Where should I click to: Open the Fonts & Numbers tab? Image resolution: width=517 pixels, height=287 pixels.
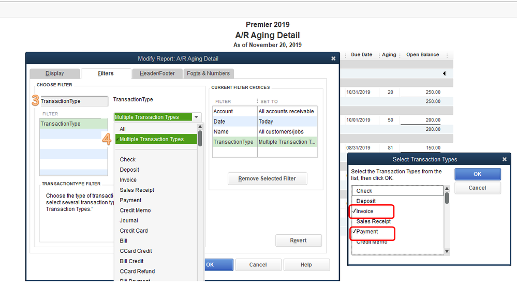(209, 73)
